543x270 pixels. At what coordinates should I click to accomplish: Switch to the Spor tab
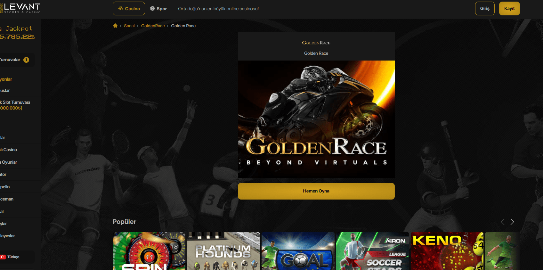158,9
